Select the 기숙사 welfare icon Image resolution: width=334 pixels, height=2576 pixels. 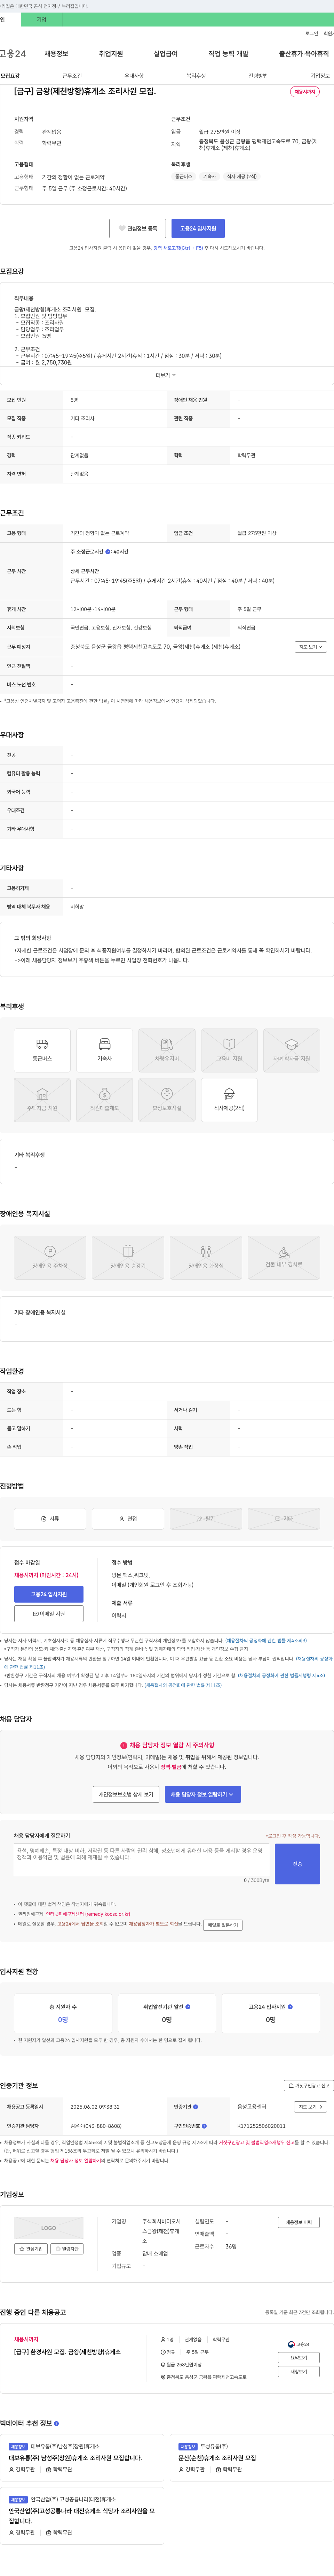pos(105,1050)
